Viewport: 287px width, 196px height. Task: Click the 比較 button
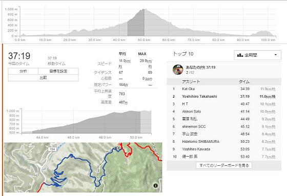click(x=43, y=78)
